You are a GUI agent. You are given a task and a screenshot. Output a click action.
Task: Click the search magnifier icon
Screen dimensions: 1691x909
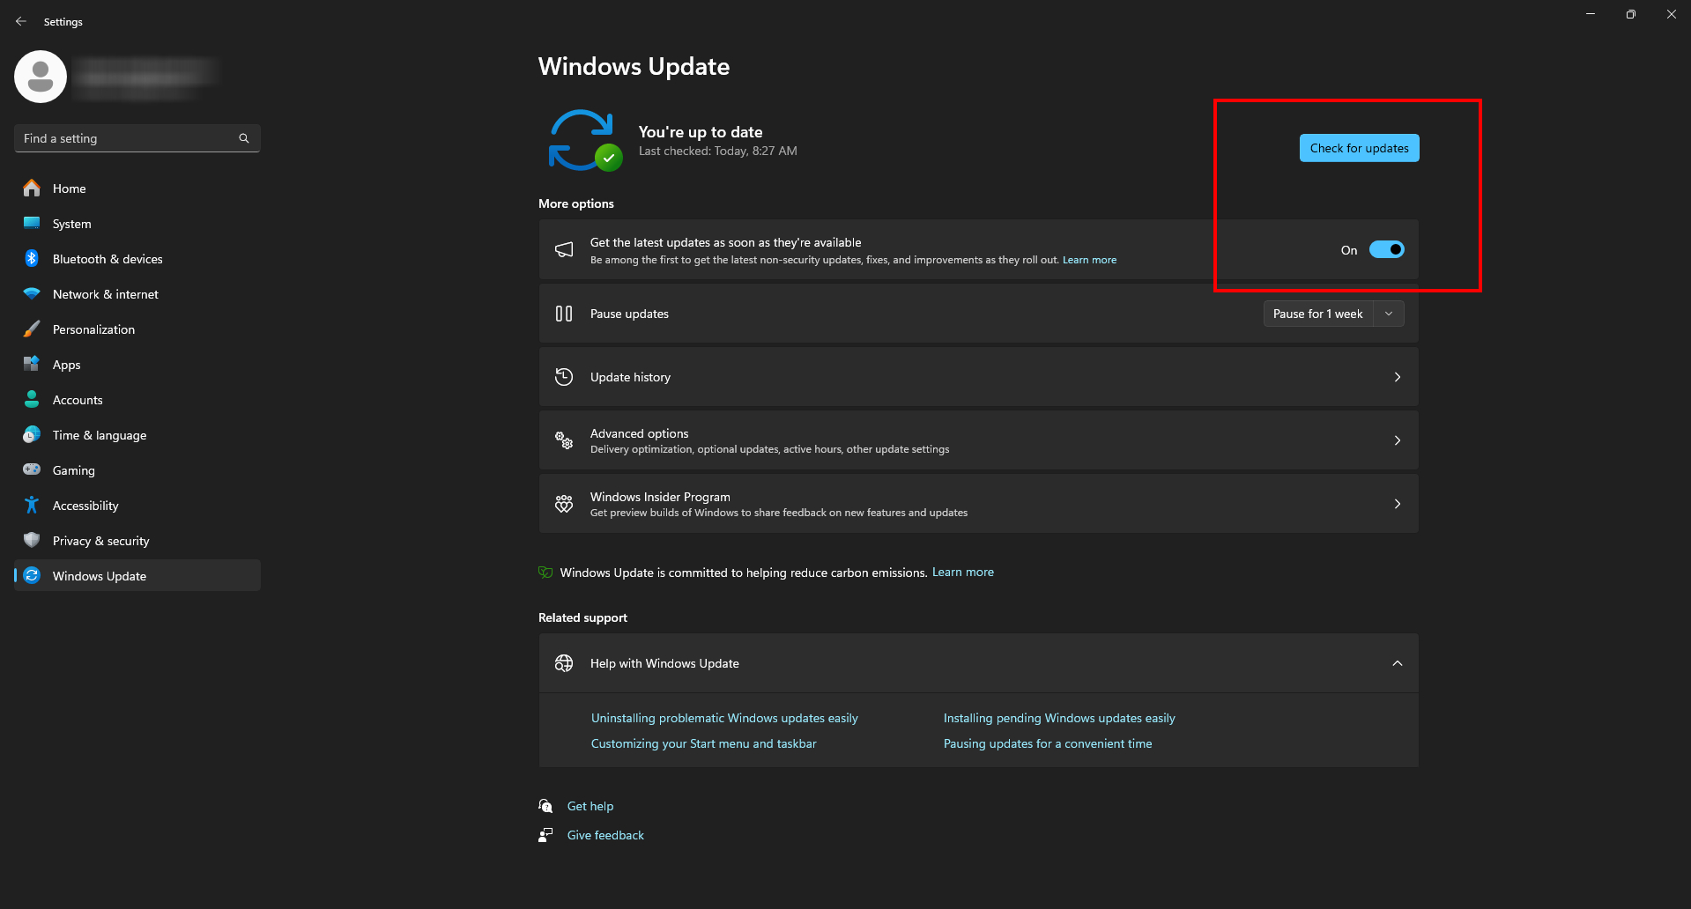click(244, 138)
